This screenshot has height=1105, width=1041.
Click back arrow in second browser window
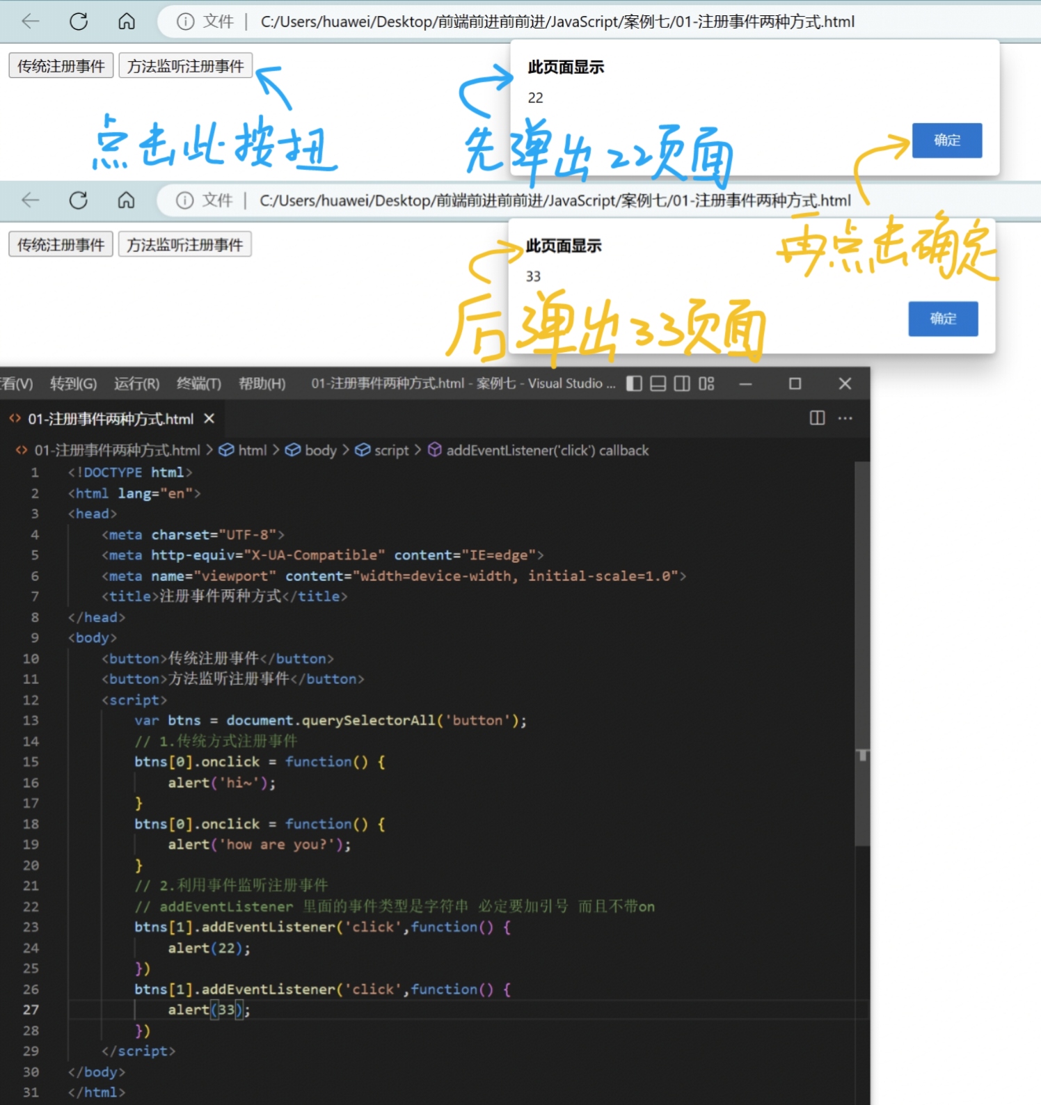pyautogui.click(x=31, y=200)
